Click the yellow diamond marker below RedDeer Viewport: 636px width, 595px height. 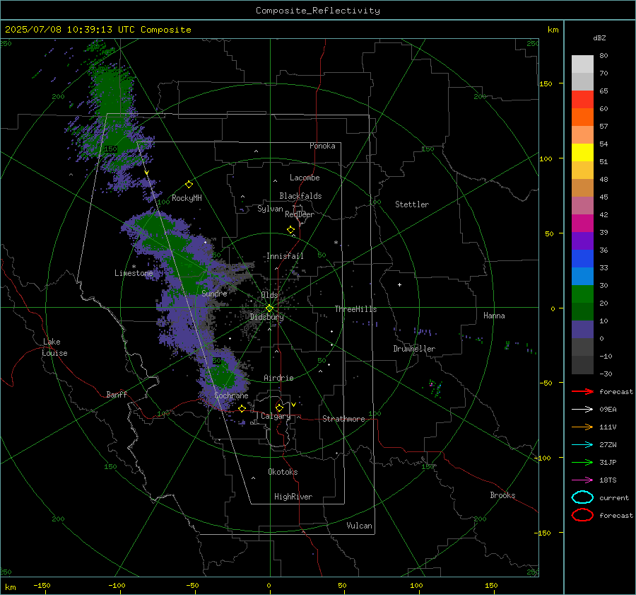tap(290, 230)
